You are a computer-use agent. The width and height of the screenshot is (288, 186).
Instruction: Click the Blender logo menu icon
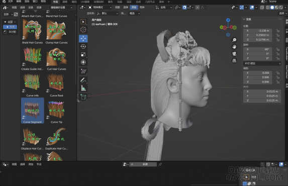point(4,2)
